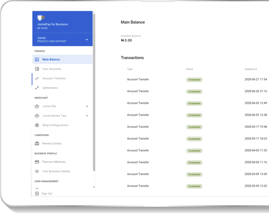Image resolution: width=269 pixels, height=213 pixels.
Task: Click the Type column header
Action: [130, 69]
